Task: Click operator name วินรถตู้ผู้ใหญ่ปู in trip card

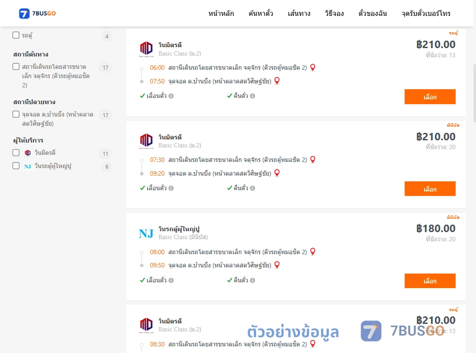Action: 179,229
